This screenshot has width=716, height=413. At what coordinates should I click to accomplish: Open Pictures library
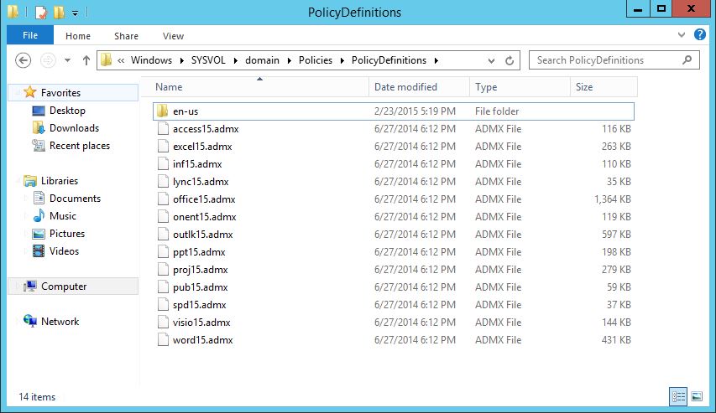point(66,234)
